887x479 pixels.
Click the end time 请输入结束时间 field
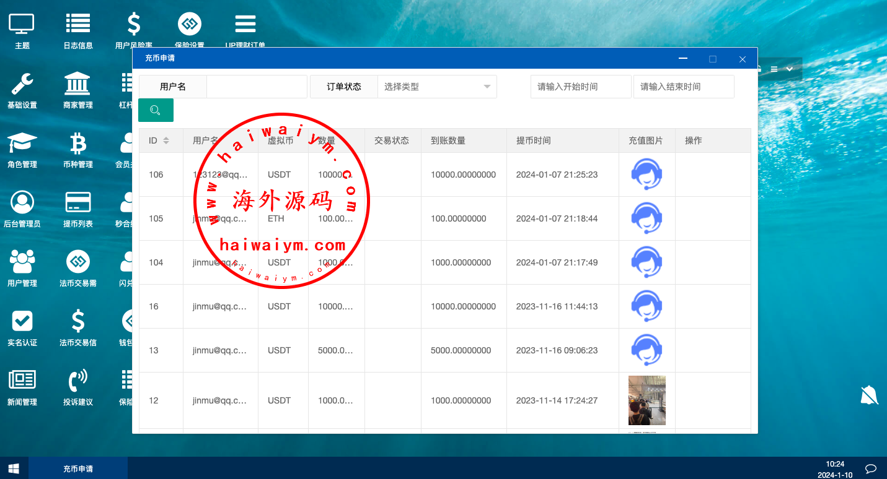(683, 87)
